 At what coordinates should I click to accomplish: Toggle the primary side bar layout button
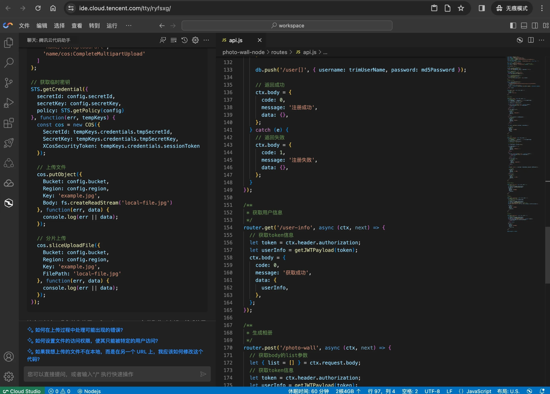pos(513,25)
